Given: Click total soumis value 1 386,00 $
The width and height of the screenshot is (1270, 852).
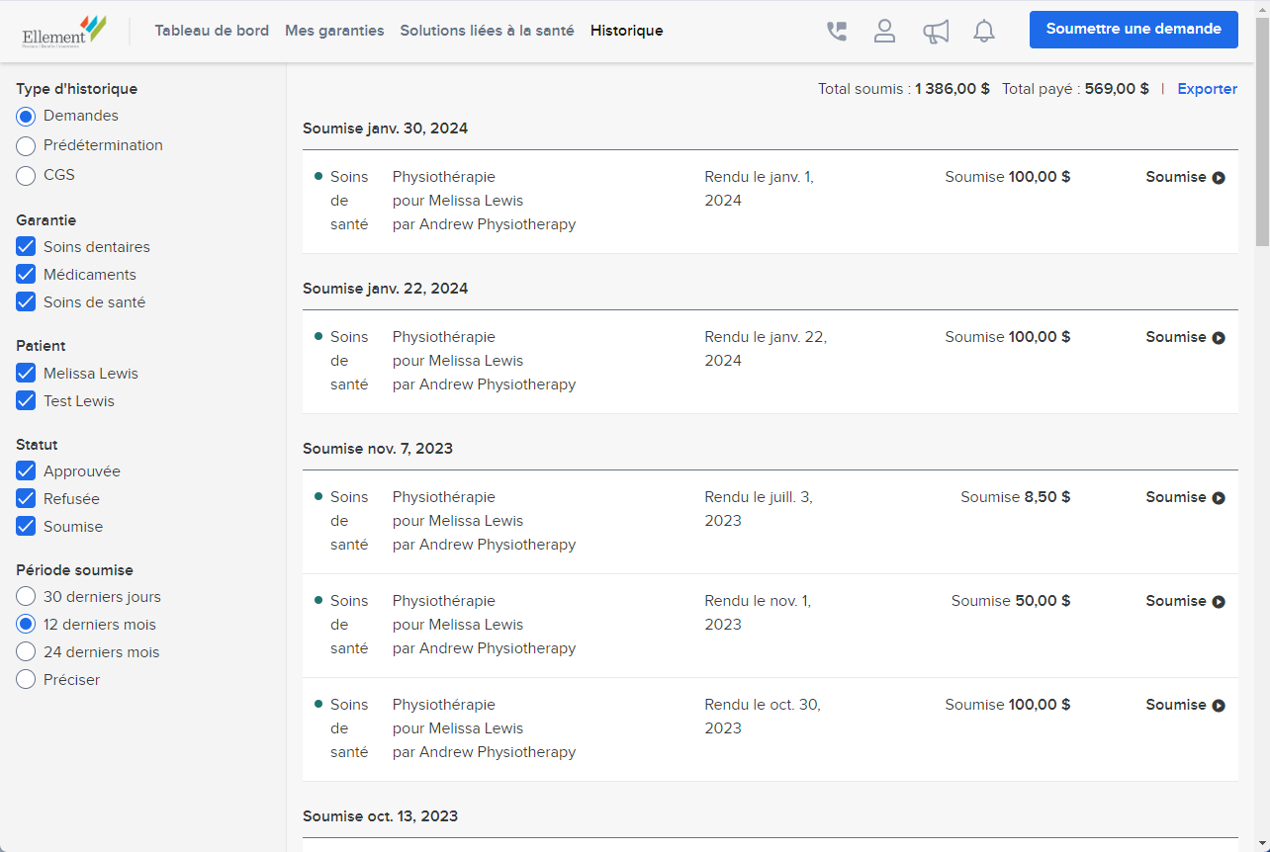Looking at the screenshot, I should (952, 89).
